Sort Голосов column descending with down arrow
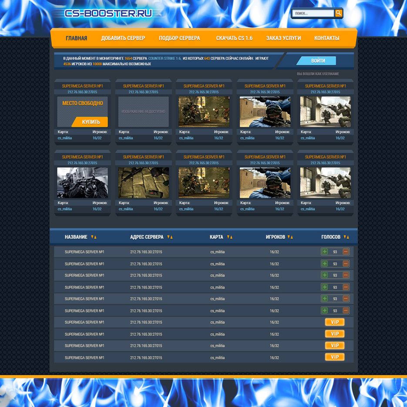The width and height of the screenshot is (407, 407). (x=345, y=237)
